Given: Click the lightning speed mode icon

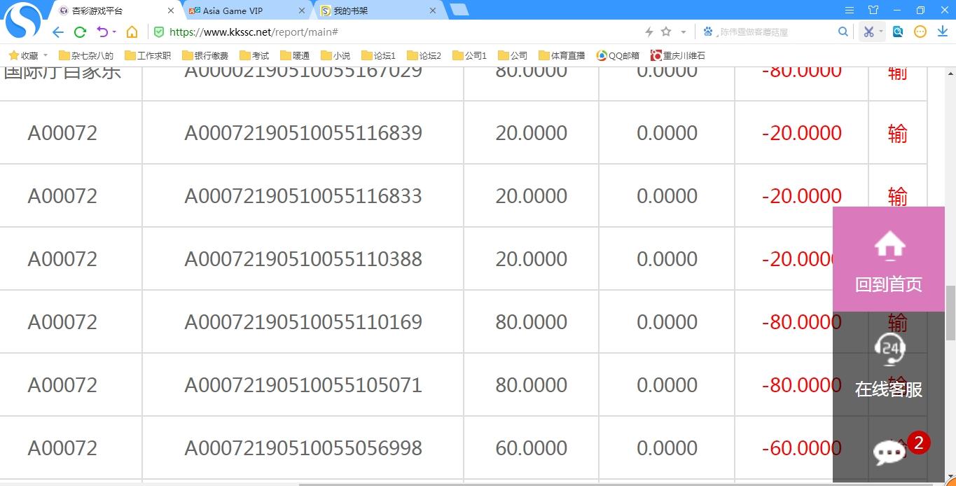Looking at the screenshot, I should coord(649,32).
